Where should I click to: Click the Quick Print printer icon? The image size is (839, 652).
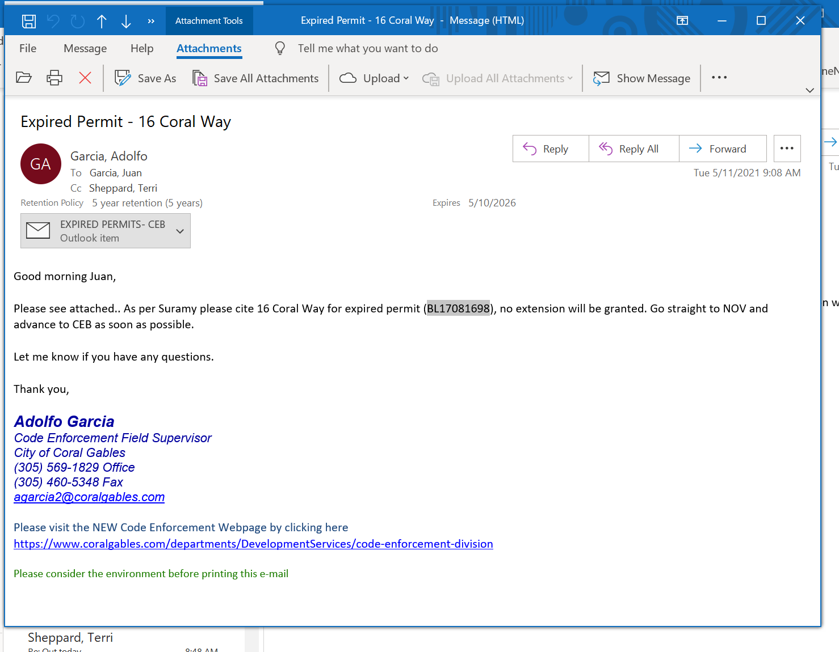[x=54, y=78]
